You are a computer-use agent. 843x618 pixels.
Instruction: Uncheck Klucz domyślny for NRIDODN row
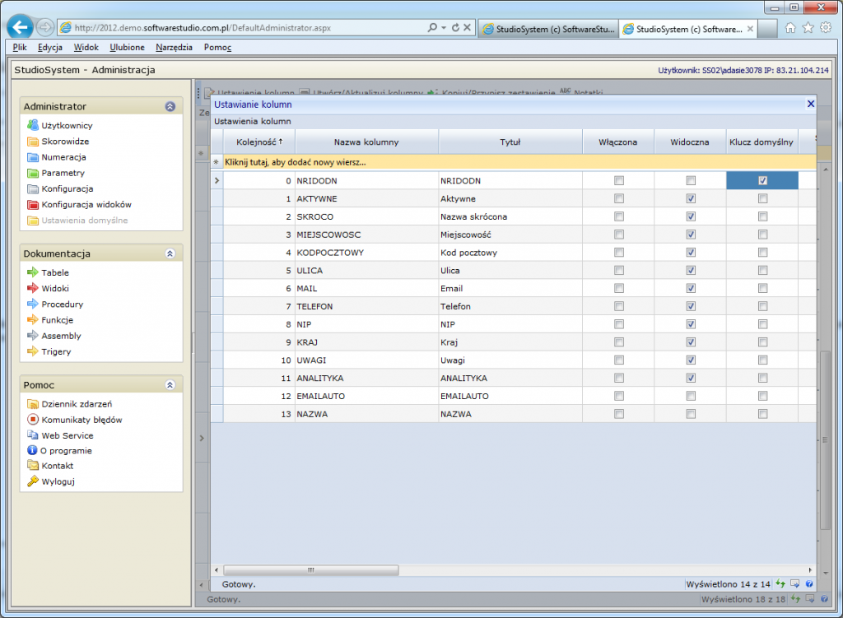(762, 181)
